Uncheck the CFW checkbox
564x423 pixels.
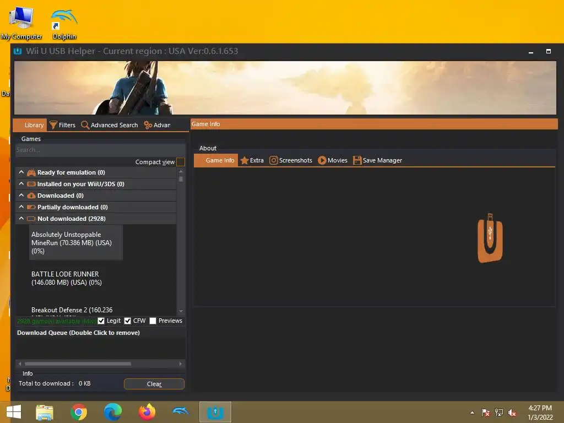coord(127,321)
